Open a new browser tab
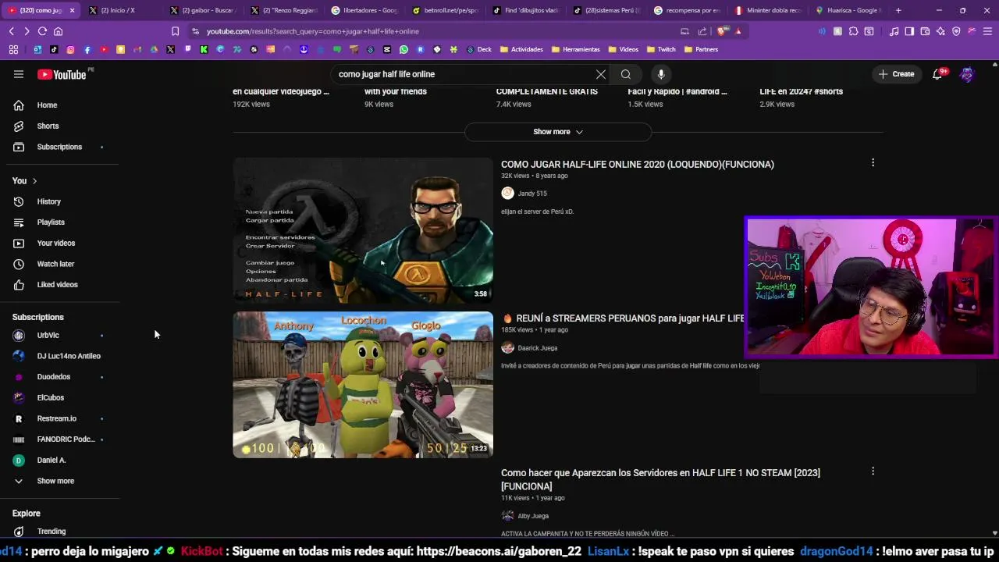The height and width of the screenshot is (562, 999). (898, 10)
